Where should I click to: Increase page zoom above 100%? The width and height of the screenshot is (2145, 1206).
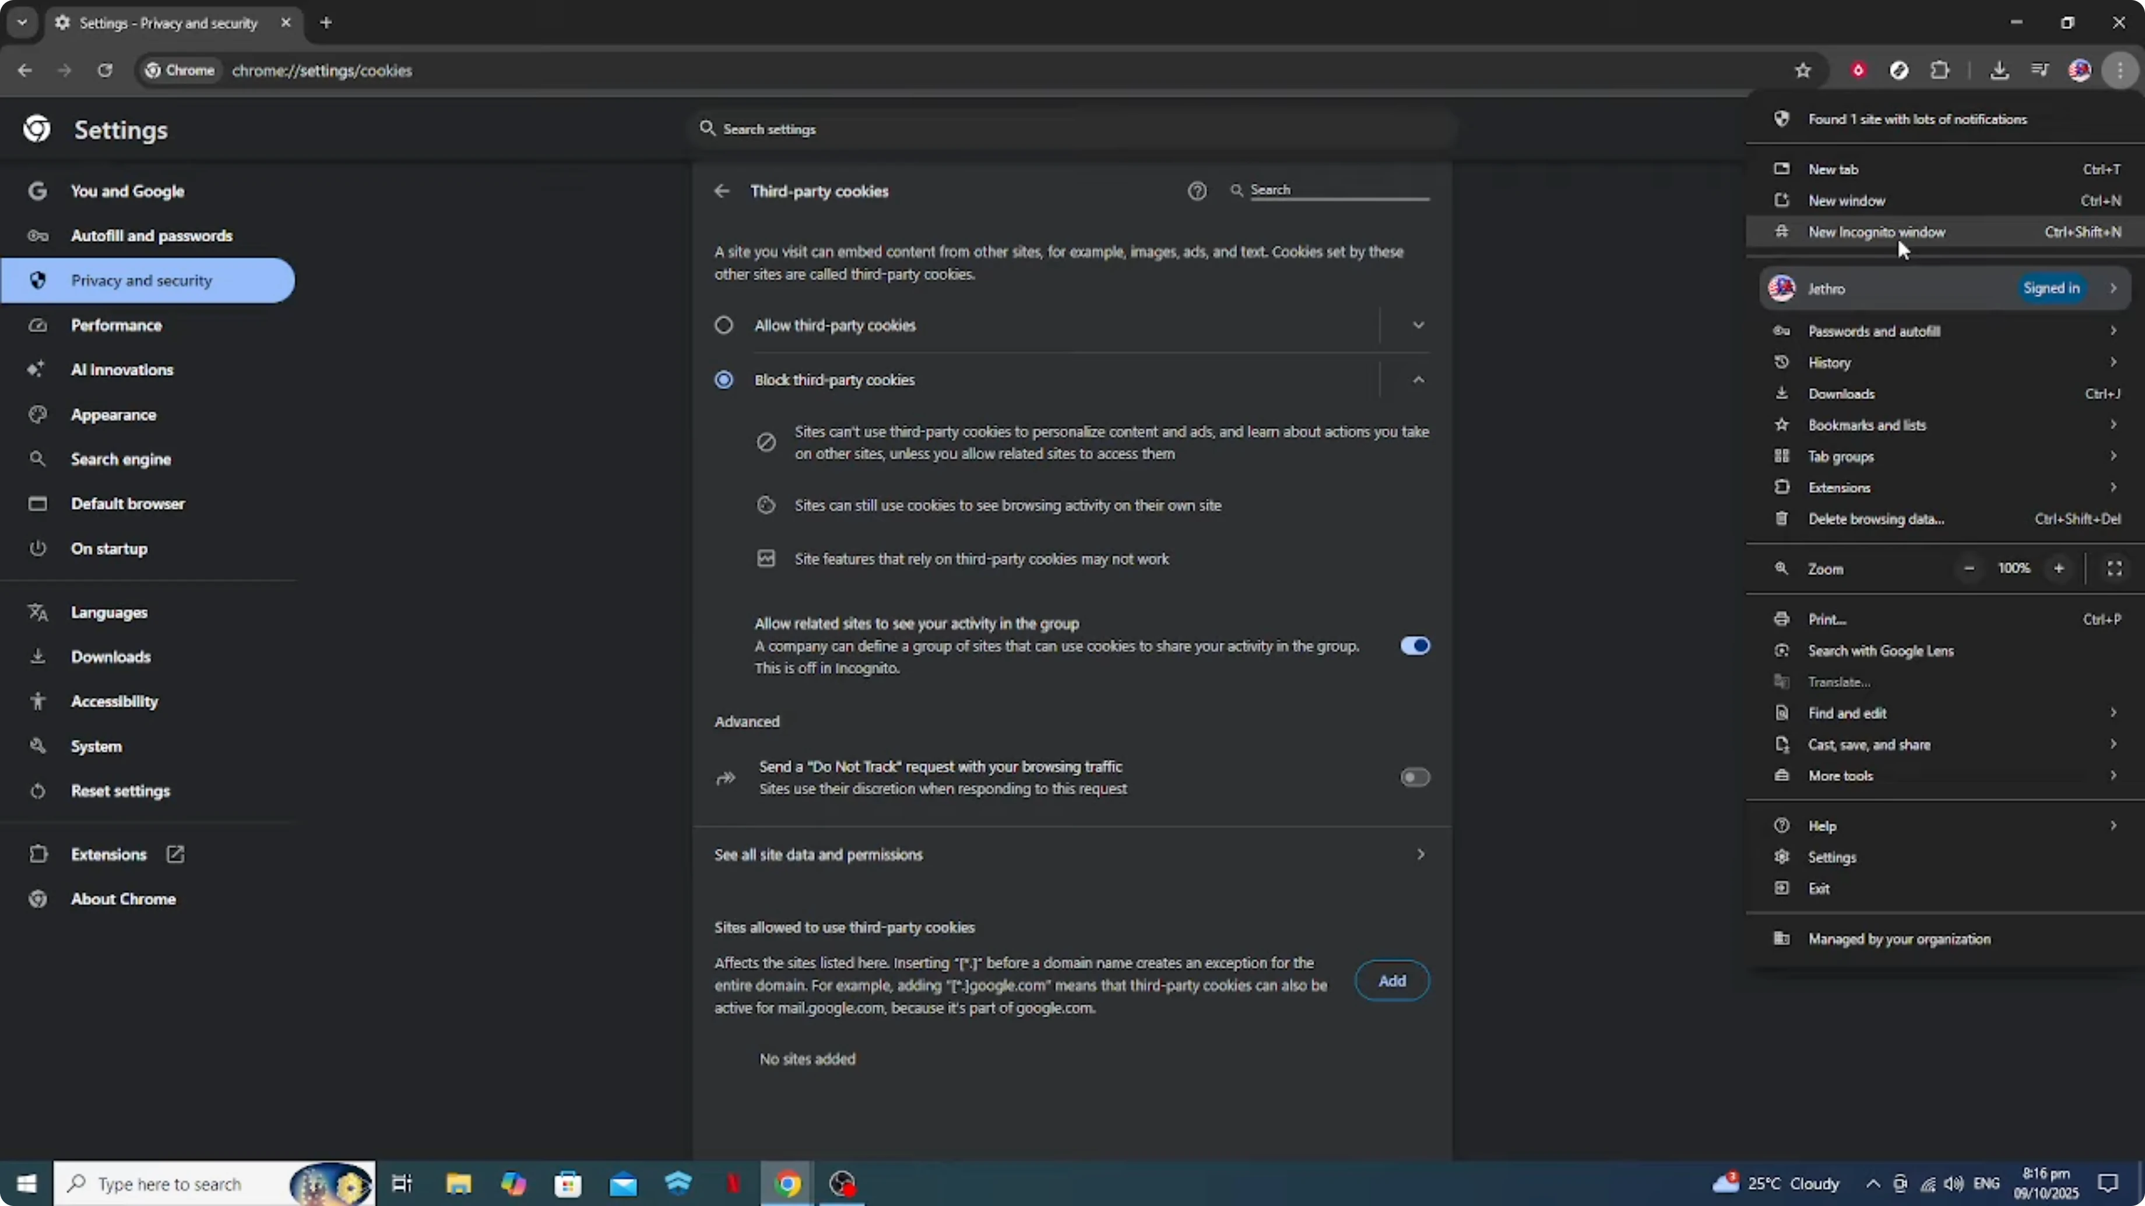2059,569
